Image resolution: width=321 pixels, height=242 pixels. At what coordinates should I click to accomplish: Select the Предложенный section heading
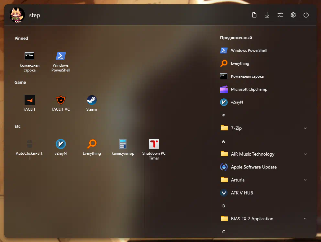[x=236, y=38]
